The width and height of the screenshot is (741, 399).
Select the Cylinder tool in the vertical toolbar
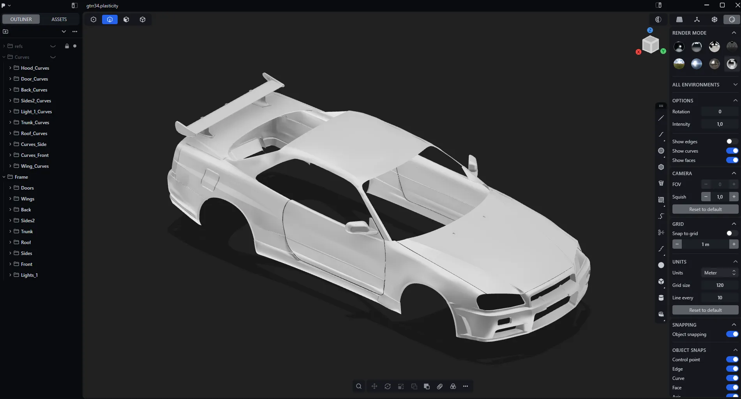point(661,298)
